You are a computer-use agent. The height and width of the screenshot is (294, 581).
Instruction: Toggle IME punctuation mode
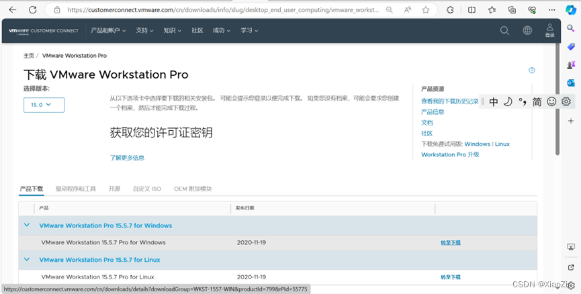click(x=523, y=101)
